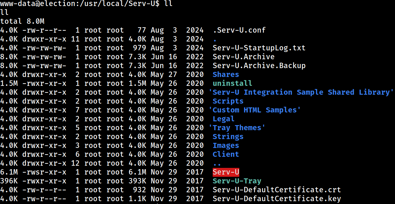Screen dimensions: 395x204
Task: Select the 393K size of Serv-U-Tray
Action: coord(137,181)
